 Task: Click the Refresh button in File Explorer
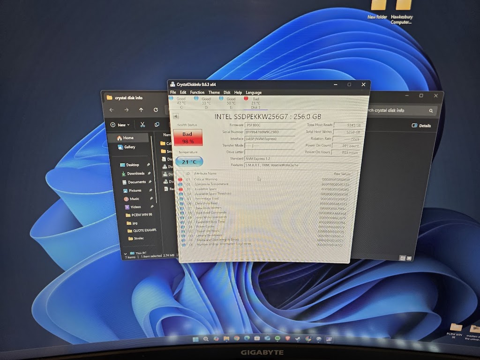click(x=156, y=110)
